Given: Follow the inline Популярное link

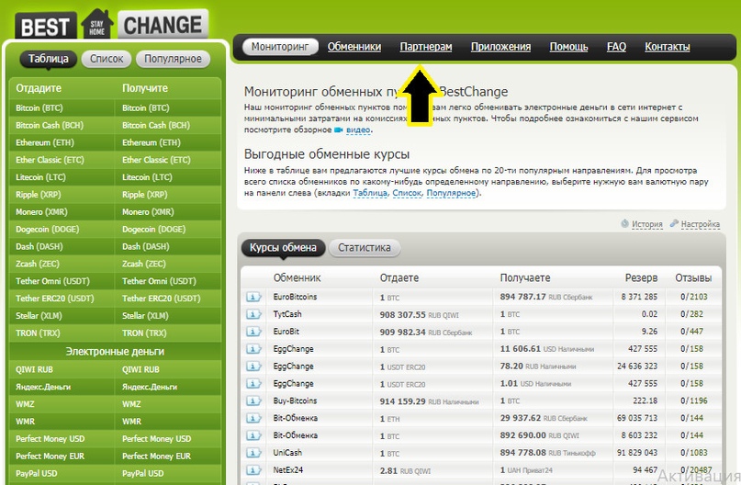Looking at the screenshot, I should point(451,193).
